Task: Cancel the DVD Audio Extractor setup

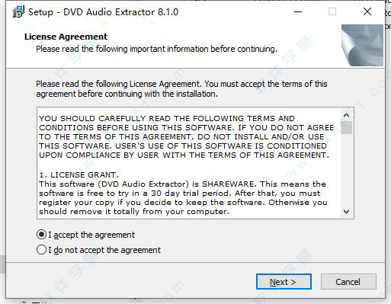Action: [348, 282]
